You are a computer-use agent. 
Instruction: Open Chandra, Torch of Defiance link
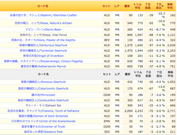click(43, 111)
